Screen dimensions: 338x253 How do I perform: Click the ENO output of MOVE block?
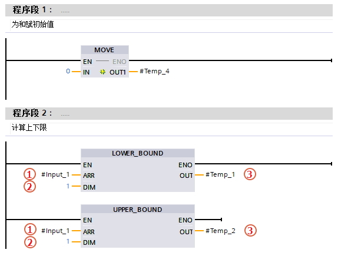pyautogui.click(x=119, y=62)
